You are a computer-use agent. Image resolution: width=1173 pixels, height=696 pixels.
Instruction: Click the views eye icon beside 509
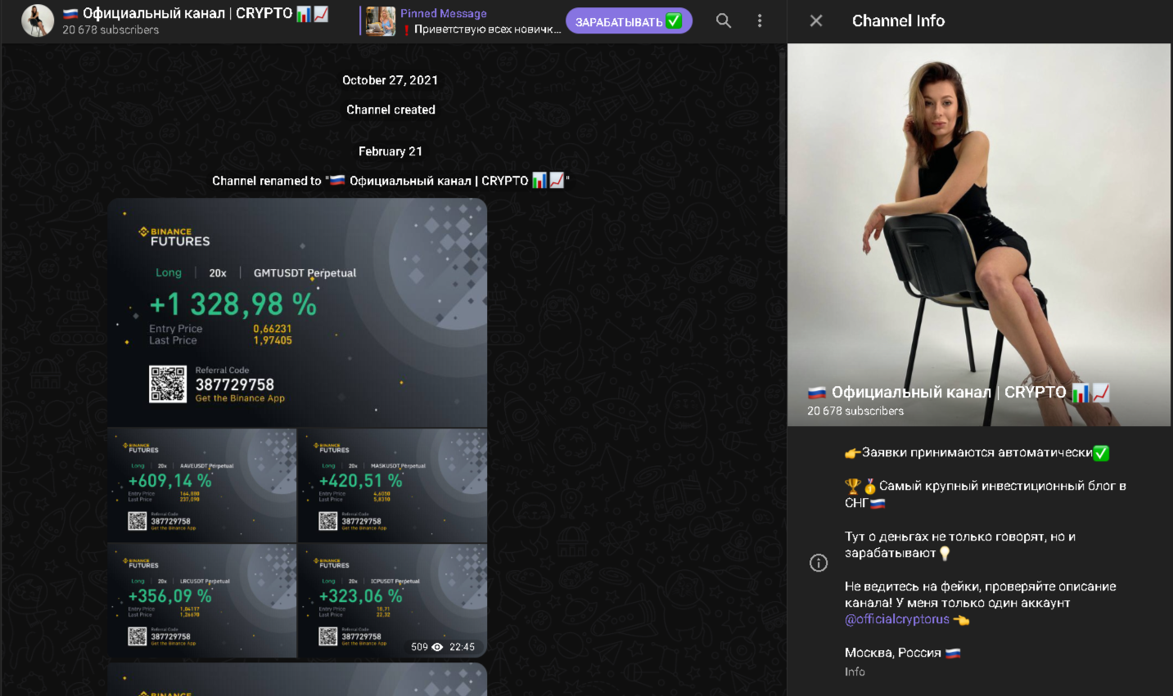(x=437, y=647)
